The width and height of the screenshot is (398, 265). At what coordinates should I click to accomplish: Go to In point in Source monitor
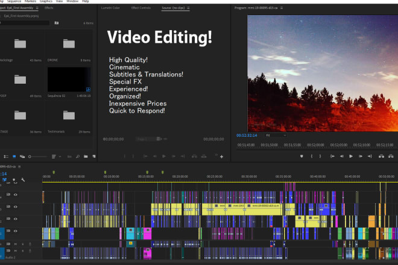point(145,157)
